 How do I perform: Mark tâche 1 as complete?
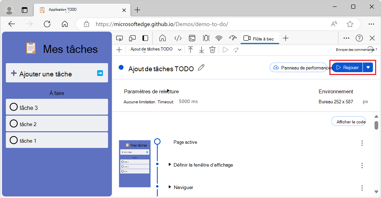click(14, 140)
